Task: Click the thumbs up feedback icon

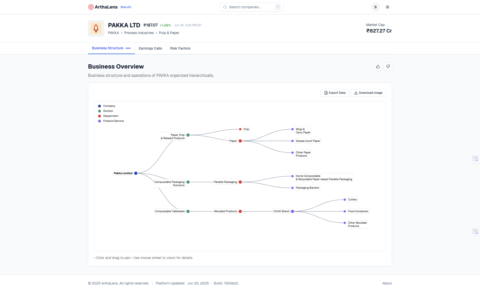Action: pyautogui.click(x=378, y=67)
